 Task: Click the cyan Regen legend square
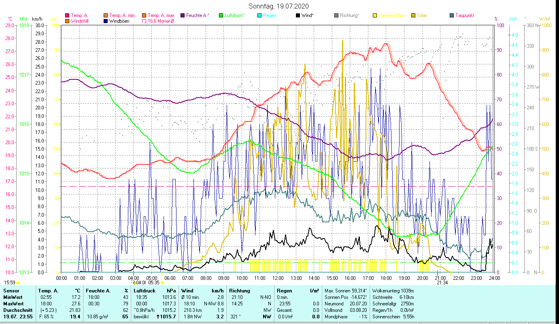tap(259, 15)
